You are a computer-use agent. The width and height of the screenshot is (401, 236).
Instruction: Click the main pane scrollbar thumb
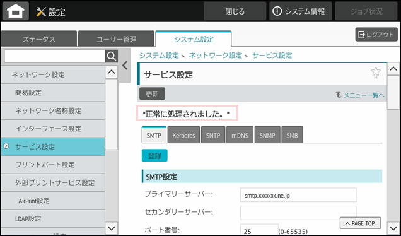(393, 92)
